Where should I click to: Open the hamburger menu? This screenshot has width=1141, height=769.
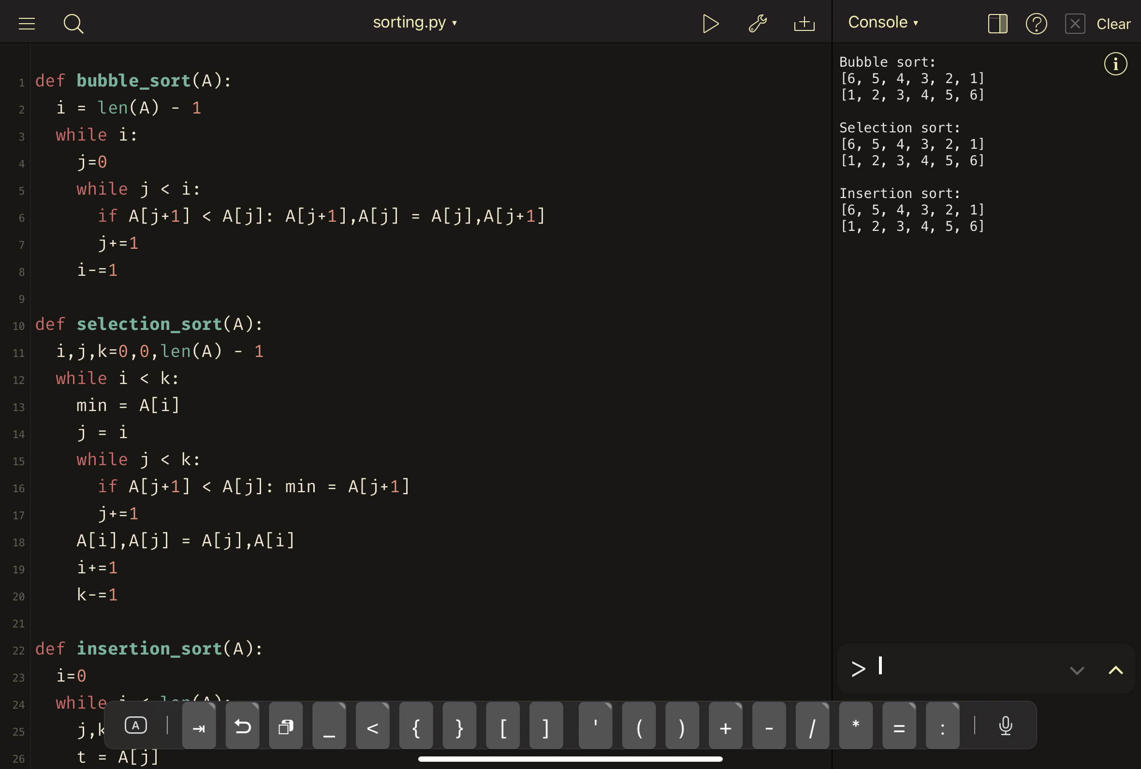pyautogui.click(x=27, y=23)
